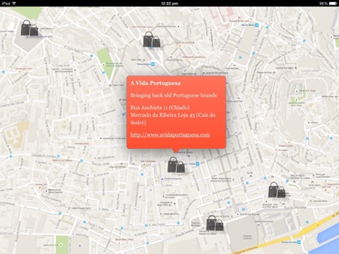Tap the Terreiro do Paço metro icon
339x254 pixels.
[x=299, y=242]
